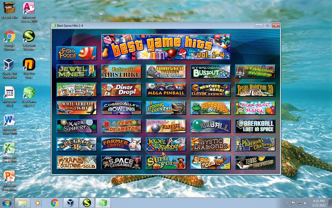Launch Mega Pinball game
Viewport: 332px width, 208px height.
(x=166, y=90)
